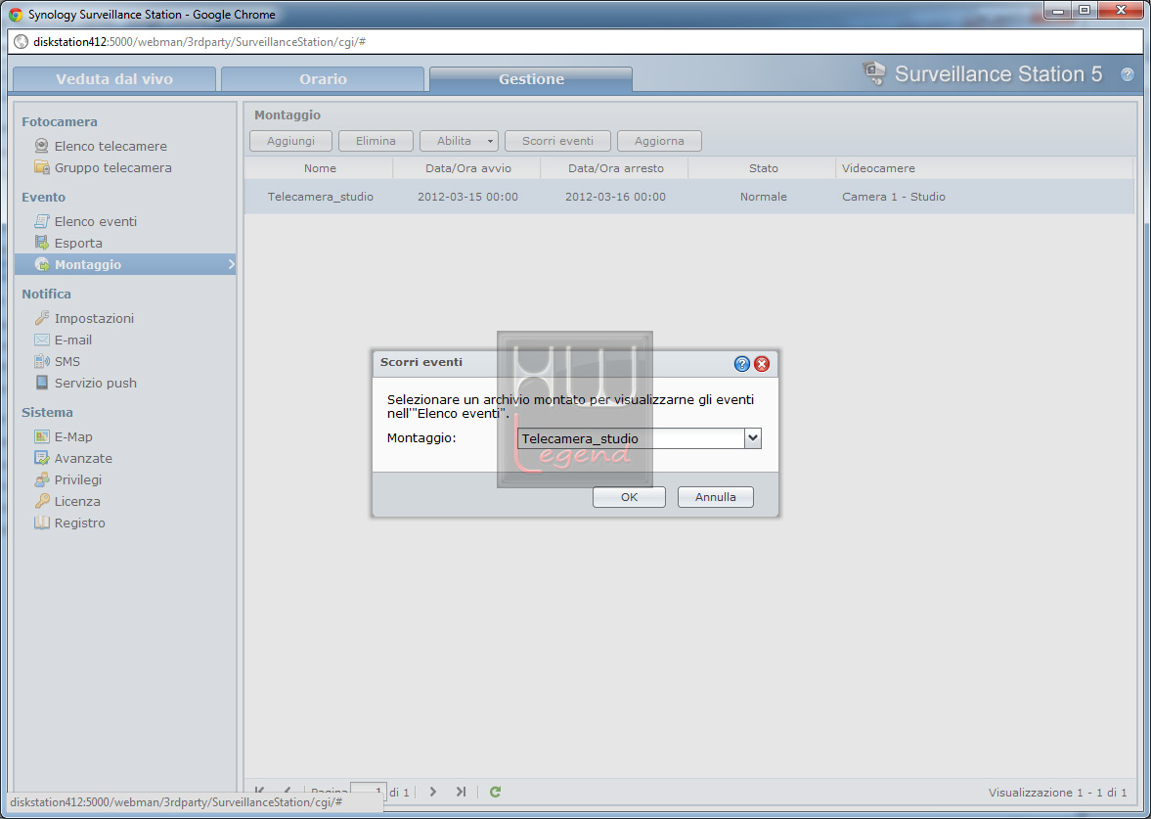Open Elenco telecamere in sidebar
Viewport: 1151px width, 819px height.
[111, 146]
